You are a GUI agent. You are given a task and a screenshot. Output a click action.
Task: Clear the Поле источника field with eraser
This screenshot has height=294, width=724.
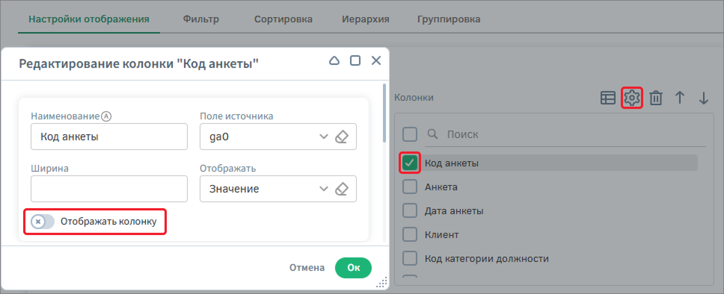point(341,137)
